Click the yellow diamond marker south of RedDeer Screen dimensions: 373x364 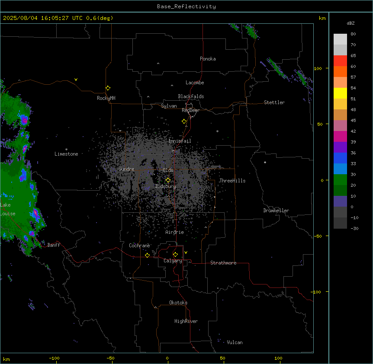tap(184, 121)
